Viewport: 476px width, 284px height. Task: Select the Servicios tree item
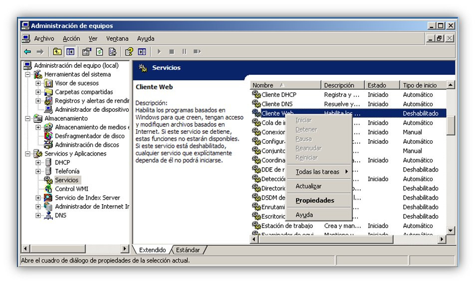tap(66, 180)
